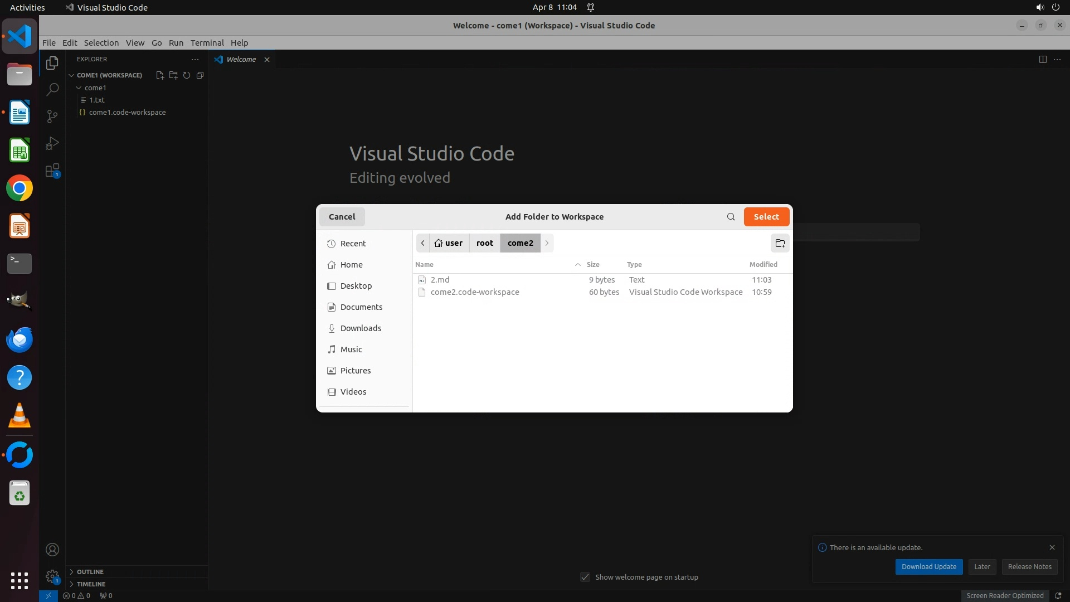This screenshot has height=602, width=1070.
Task: Click the New File icon in Explorer
Action: (160, 75)
